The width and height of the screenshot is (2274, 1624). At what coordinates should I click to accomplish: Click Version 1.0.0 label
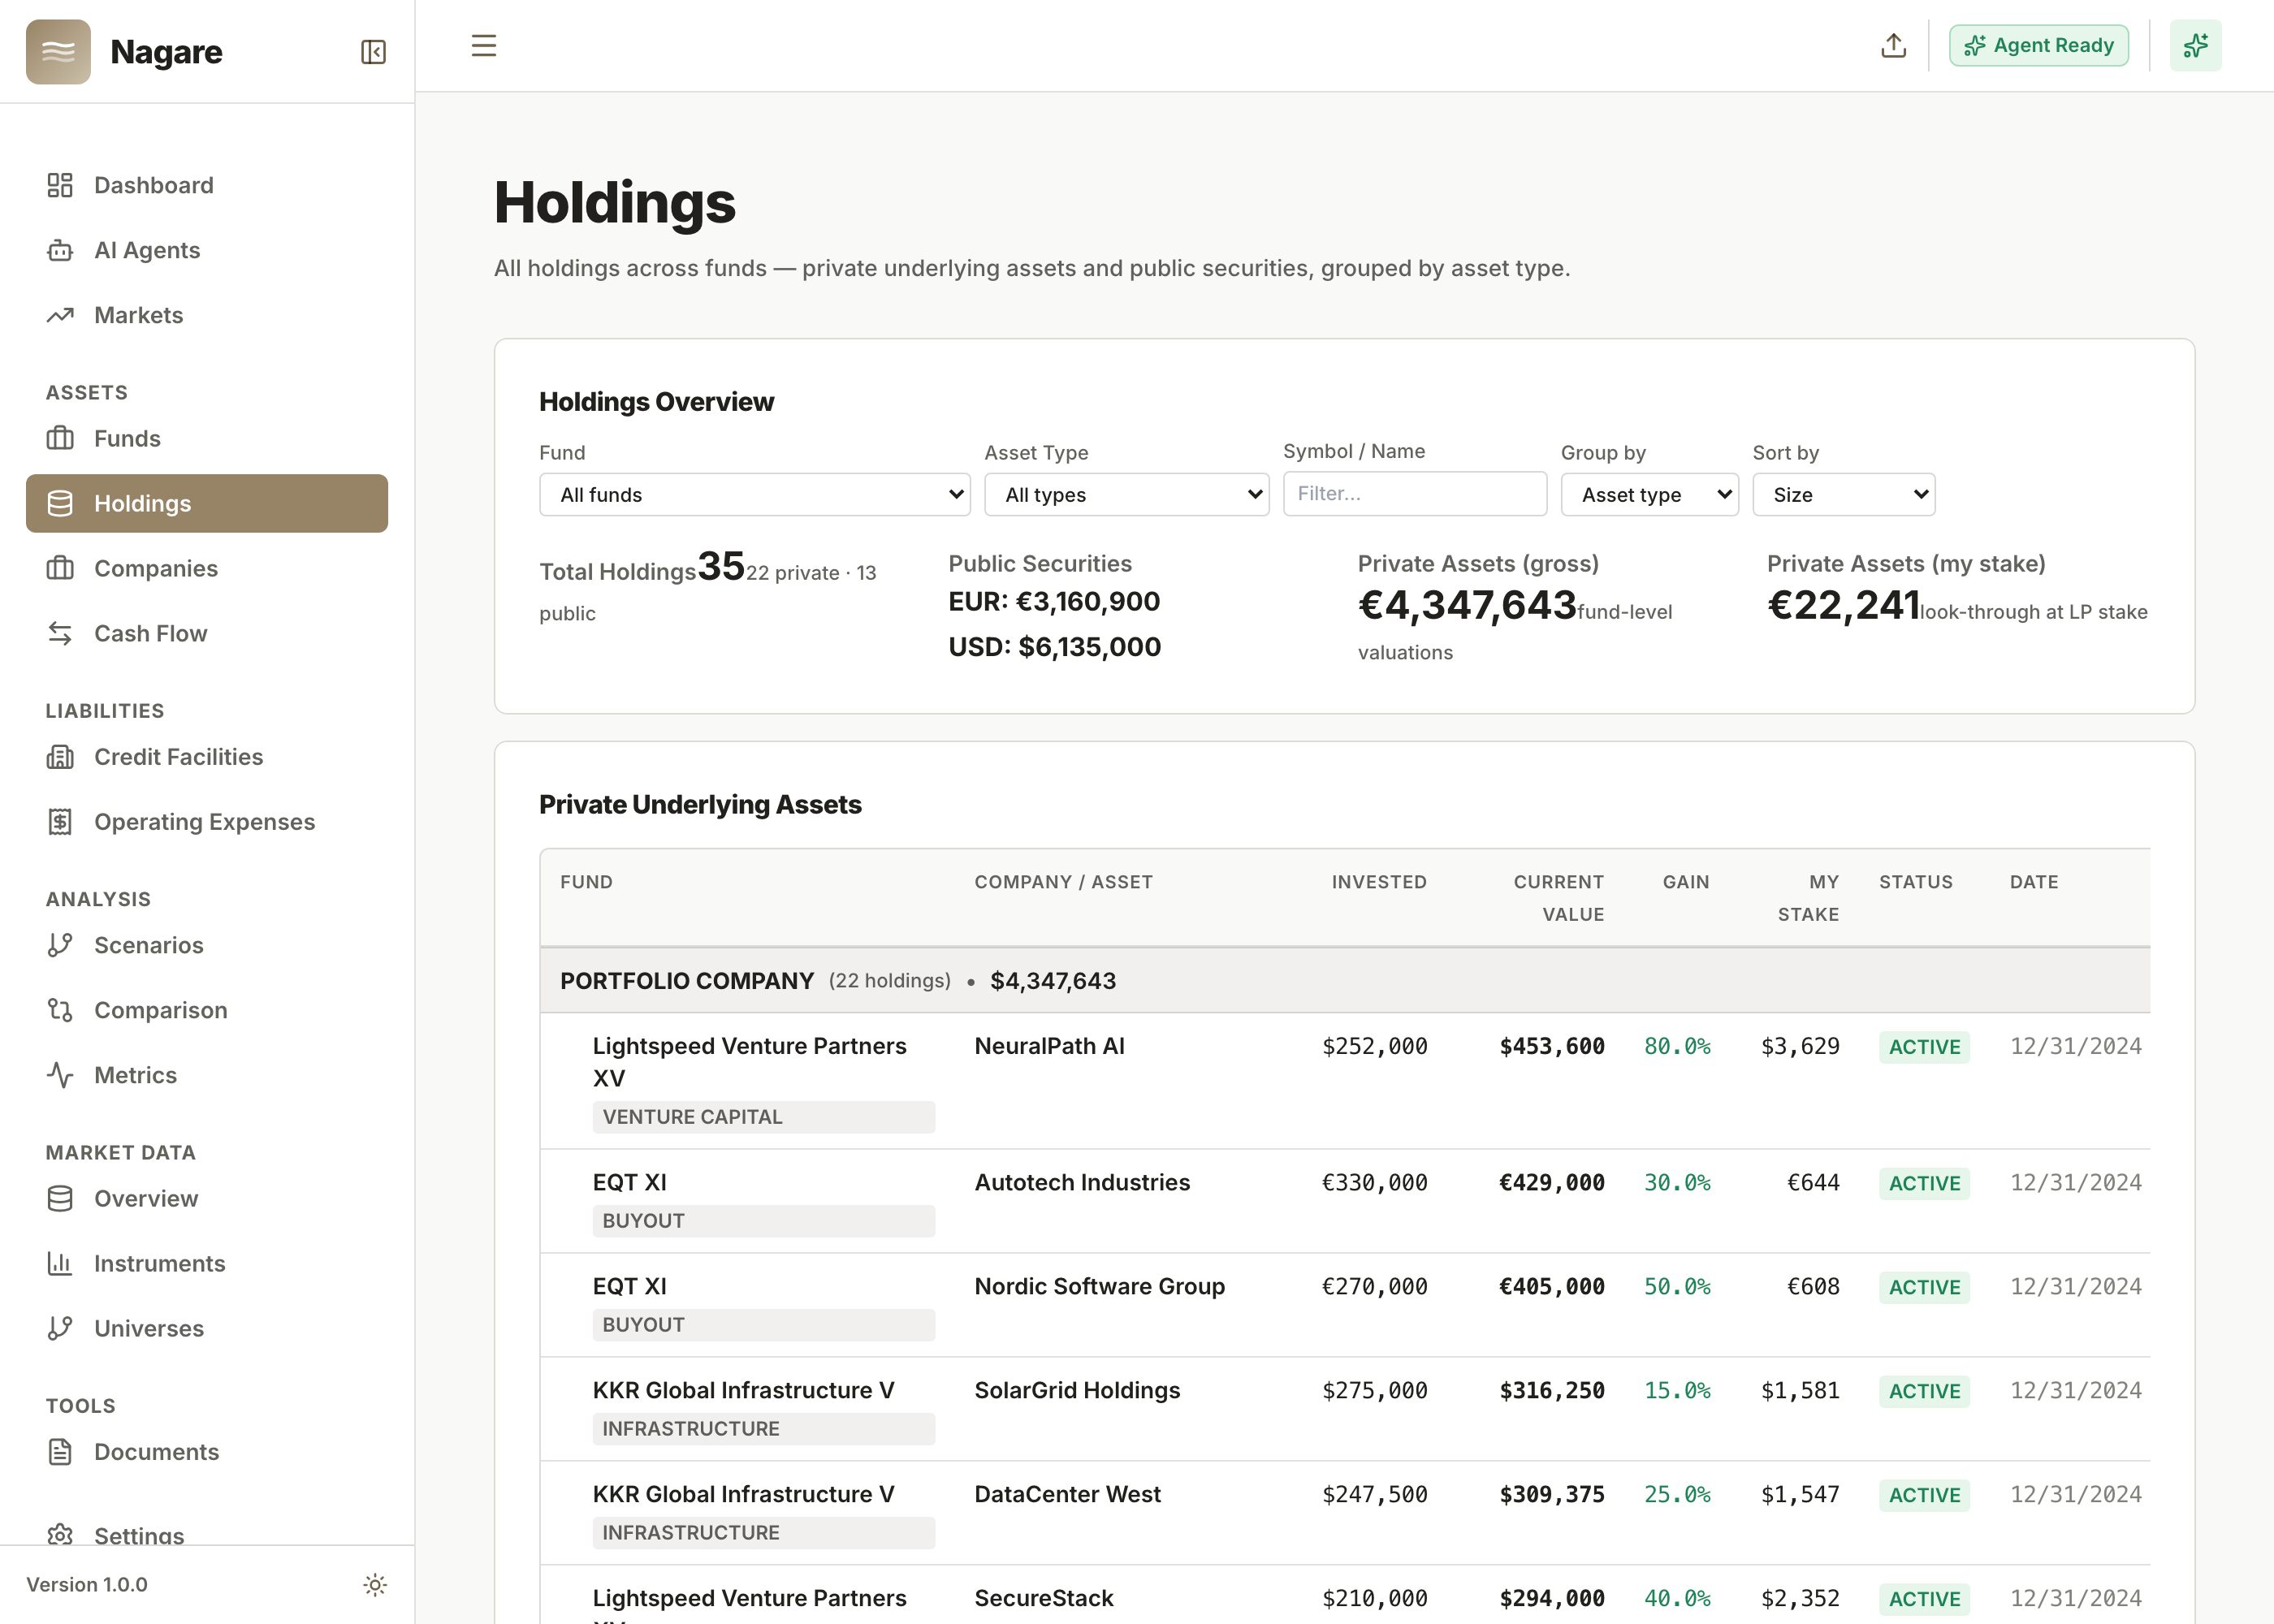coord(87,1584)
